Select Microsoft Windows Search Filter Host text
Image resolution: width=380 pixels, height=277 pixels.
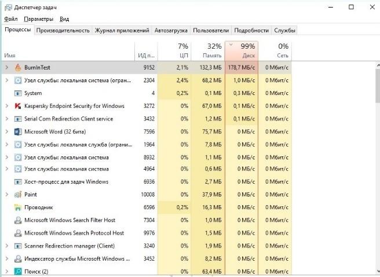[70, 220]
